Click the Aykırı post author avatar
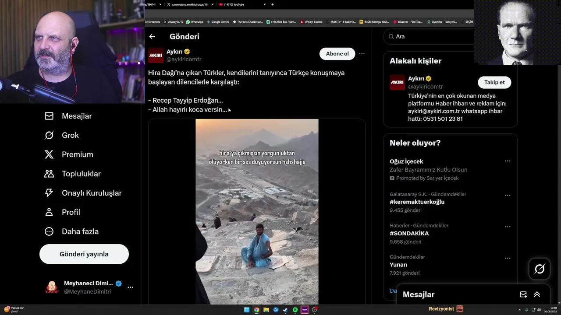The height and width of the screenshot is (315, 561). [x=156, y=56]
